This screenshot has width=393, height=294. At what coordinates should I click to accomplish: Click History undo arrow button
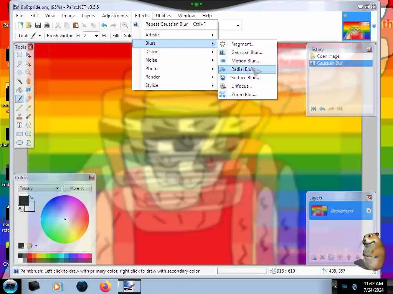pyautogui.click(x=322, y=109)
